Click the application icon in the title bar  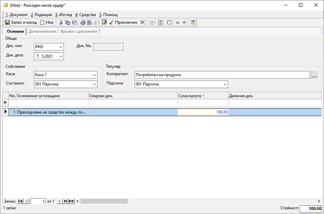[5, 5]
